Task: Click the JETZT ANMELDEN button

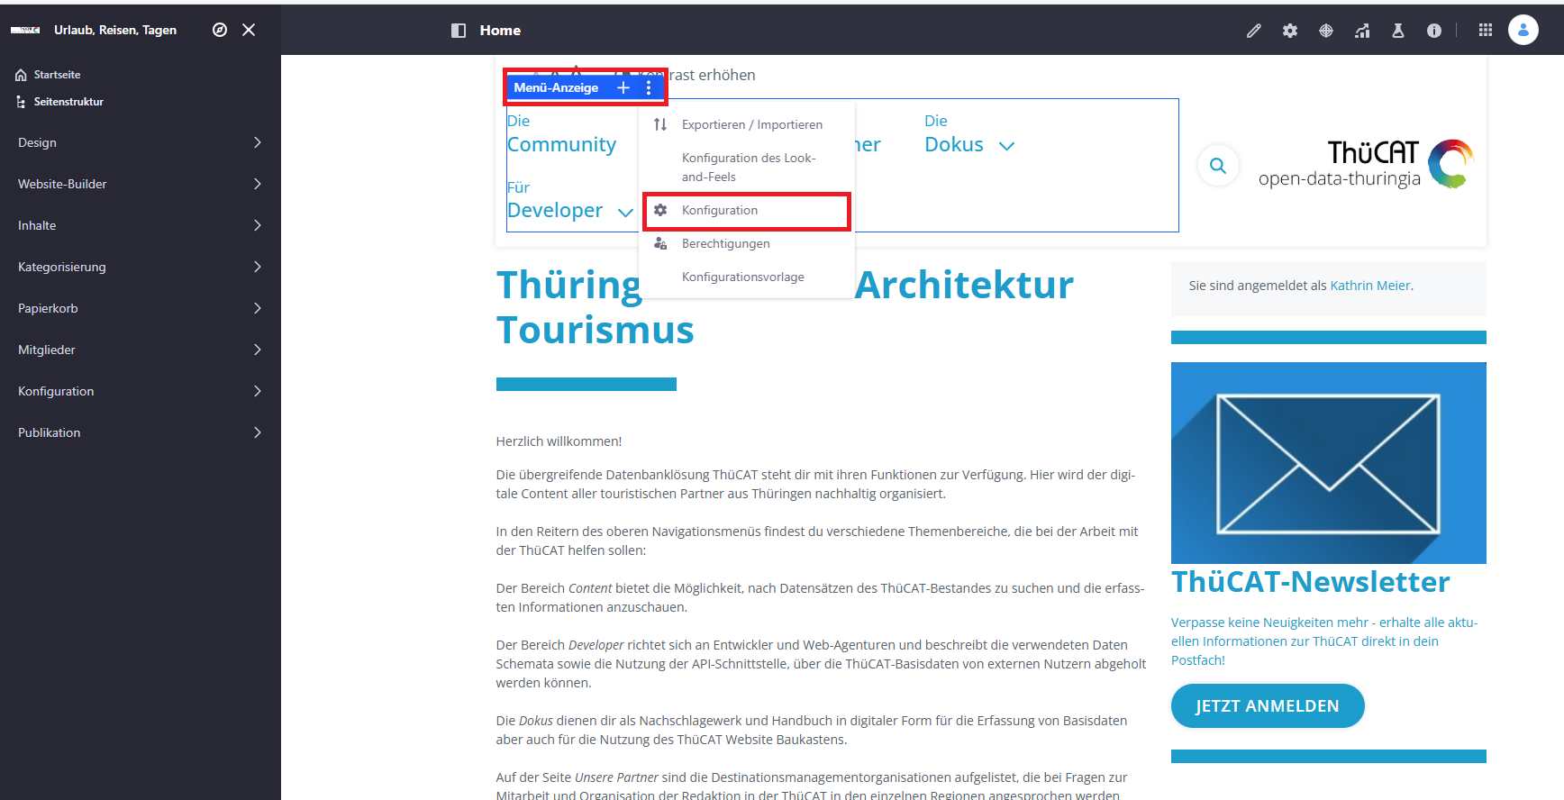Action: click(1268, 706)
